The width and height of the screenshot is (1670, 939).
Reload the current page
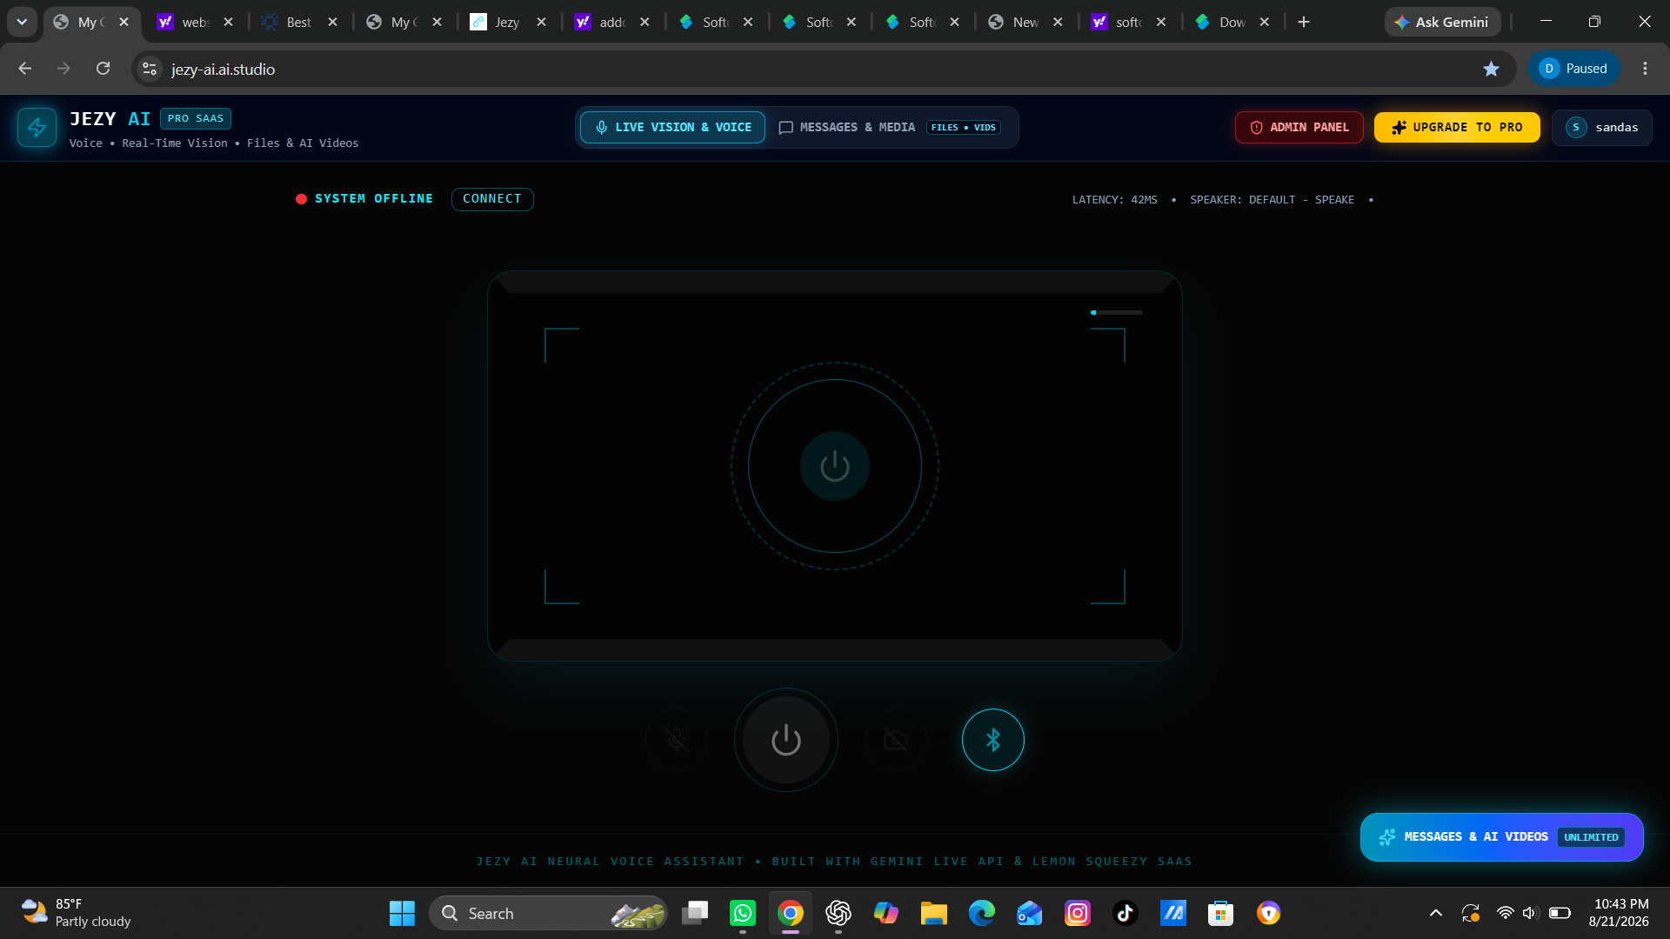[x=103, y=69]
